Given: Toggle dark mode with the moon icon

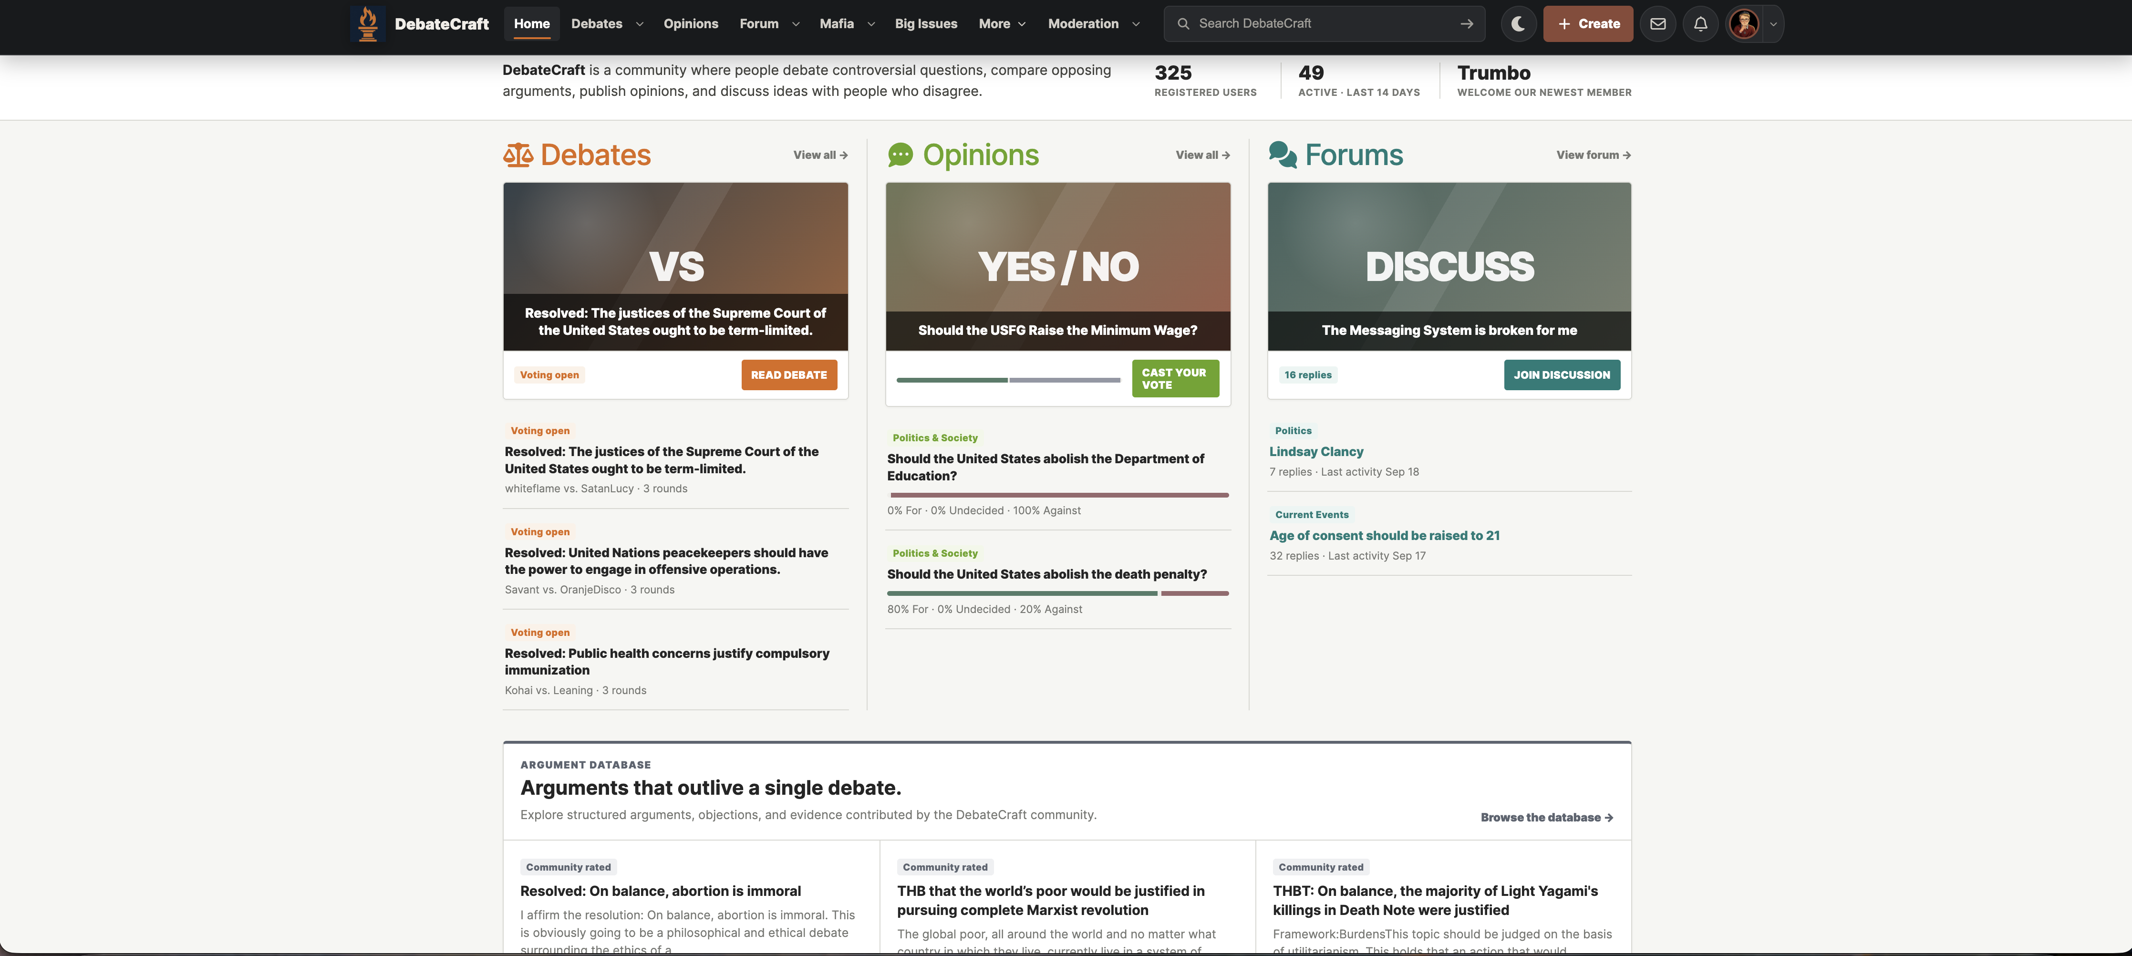Looking at the screenshot, I should click(1518, 24).
